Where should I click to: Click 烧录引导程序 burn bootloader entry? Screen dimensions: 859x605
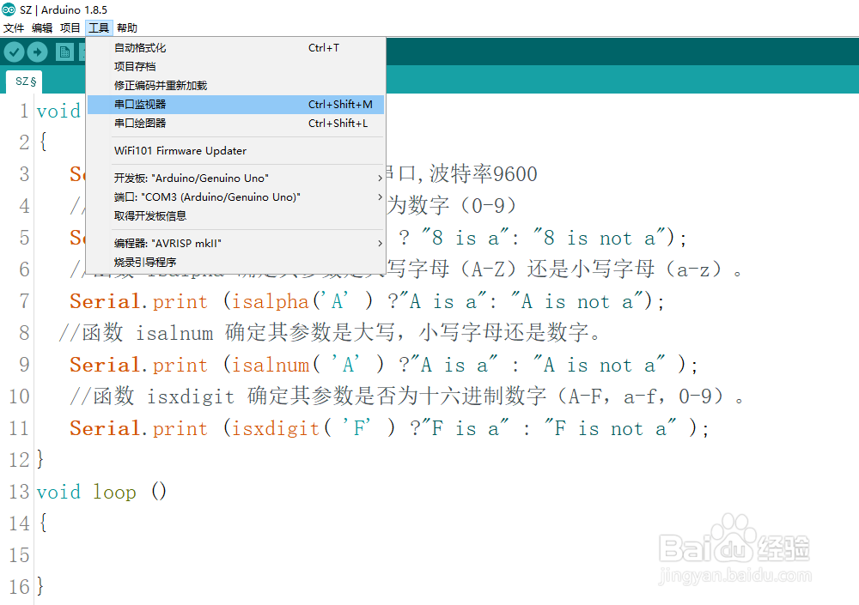coord(235,262)
